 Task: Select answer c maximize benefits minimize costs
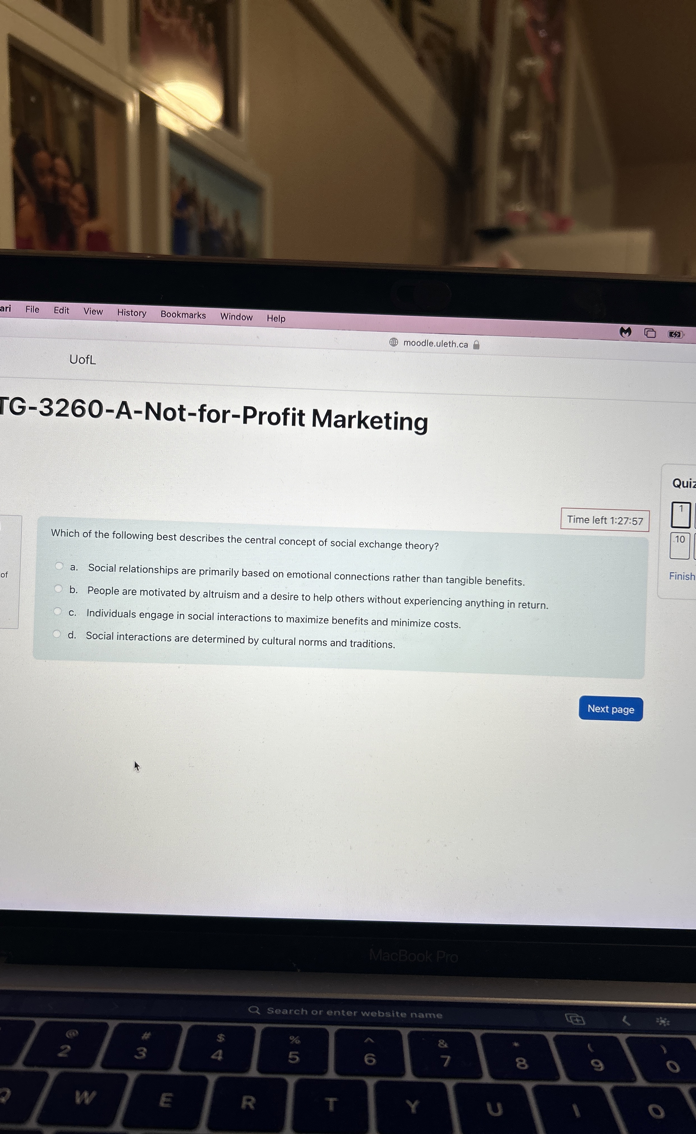58,611
